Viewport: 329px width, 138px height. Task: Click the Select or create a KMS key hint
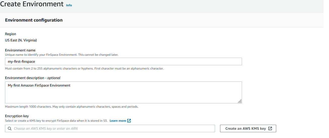pyautogui.click(x=56, y=121)
